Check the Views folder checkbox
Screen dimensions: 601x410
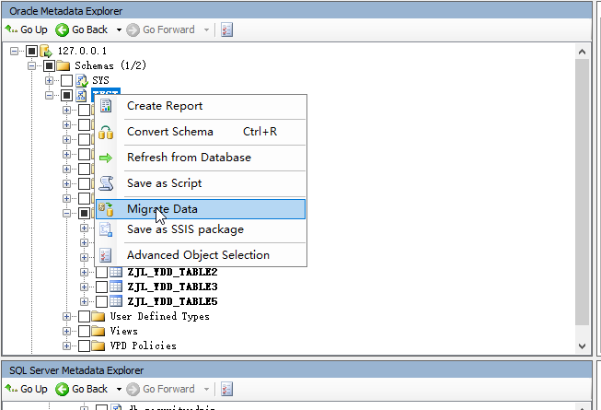pyautogui.click(x=84, y=331)
